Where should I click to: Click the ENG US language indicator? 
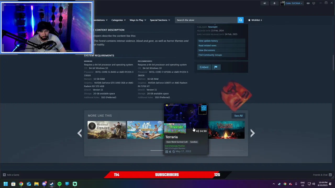pyautogui.click(x=303, y=184)
